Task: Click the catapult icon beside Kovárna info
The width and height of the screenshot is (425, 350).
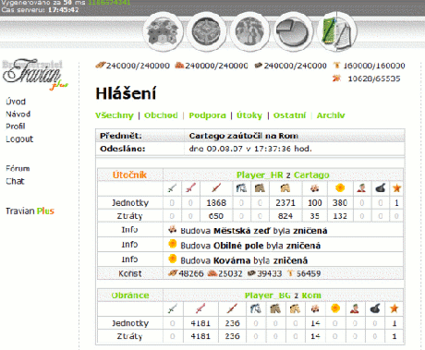Action: [x=173, y=259]
